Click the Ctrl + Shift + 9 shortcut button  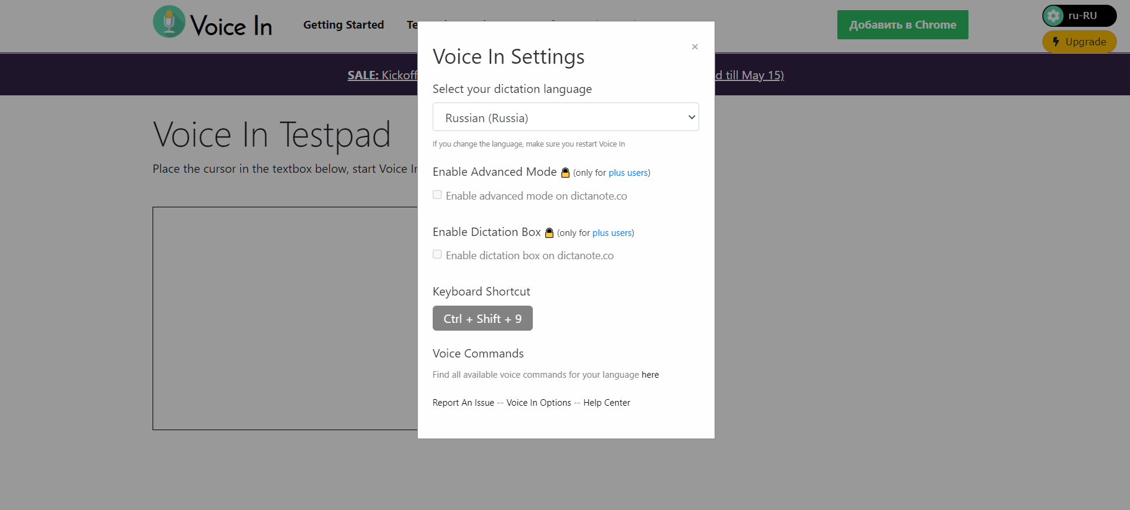pyautogui.click(x=482, y=319)
